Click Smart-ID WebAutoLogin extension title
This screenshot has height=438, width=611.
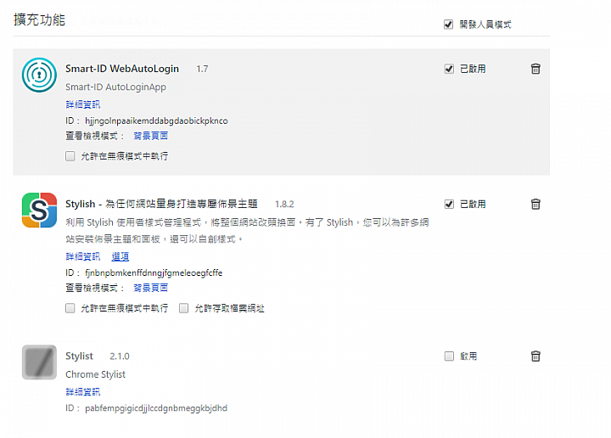pos(122,69)
